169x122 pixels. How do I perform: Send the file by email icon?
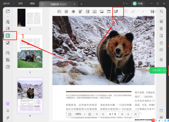coord(161,50)
